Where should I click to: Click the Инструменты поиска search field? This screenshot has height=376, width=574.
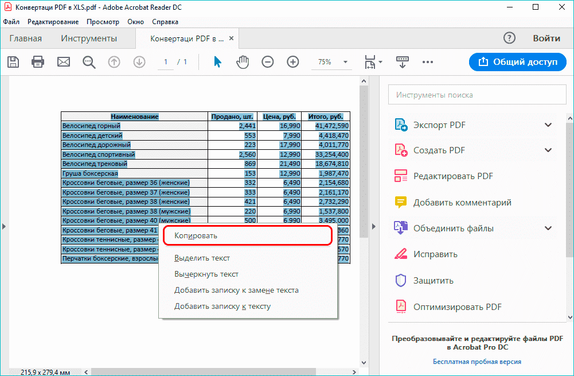coord(477,94)
